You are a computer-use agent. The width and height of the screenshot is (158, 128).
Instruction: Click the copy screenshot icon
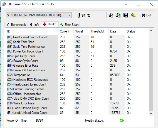[118, 15]
